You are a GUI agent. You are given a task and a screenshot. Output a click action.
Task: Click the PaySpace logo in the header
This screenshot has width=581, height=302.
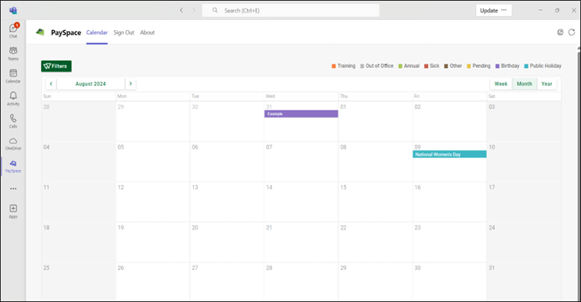(x=40, y=32)
